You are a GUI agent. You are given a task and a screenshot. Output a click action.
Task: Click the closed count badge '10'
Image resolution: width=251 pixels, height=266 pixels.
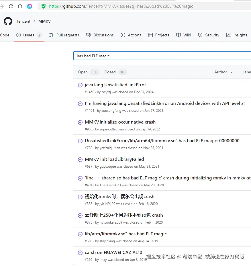(122, 72)
